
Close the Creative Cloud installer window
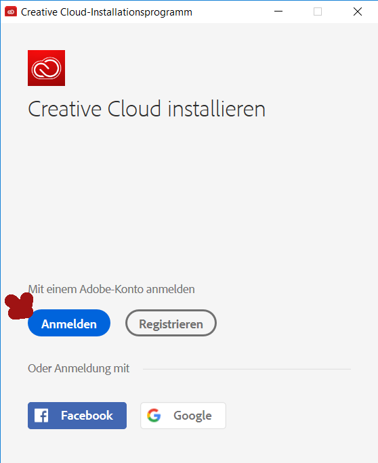[358, 12]
